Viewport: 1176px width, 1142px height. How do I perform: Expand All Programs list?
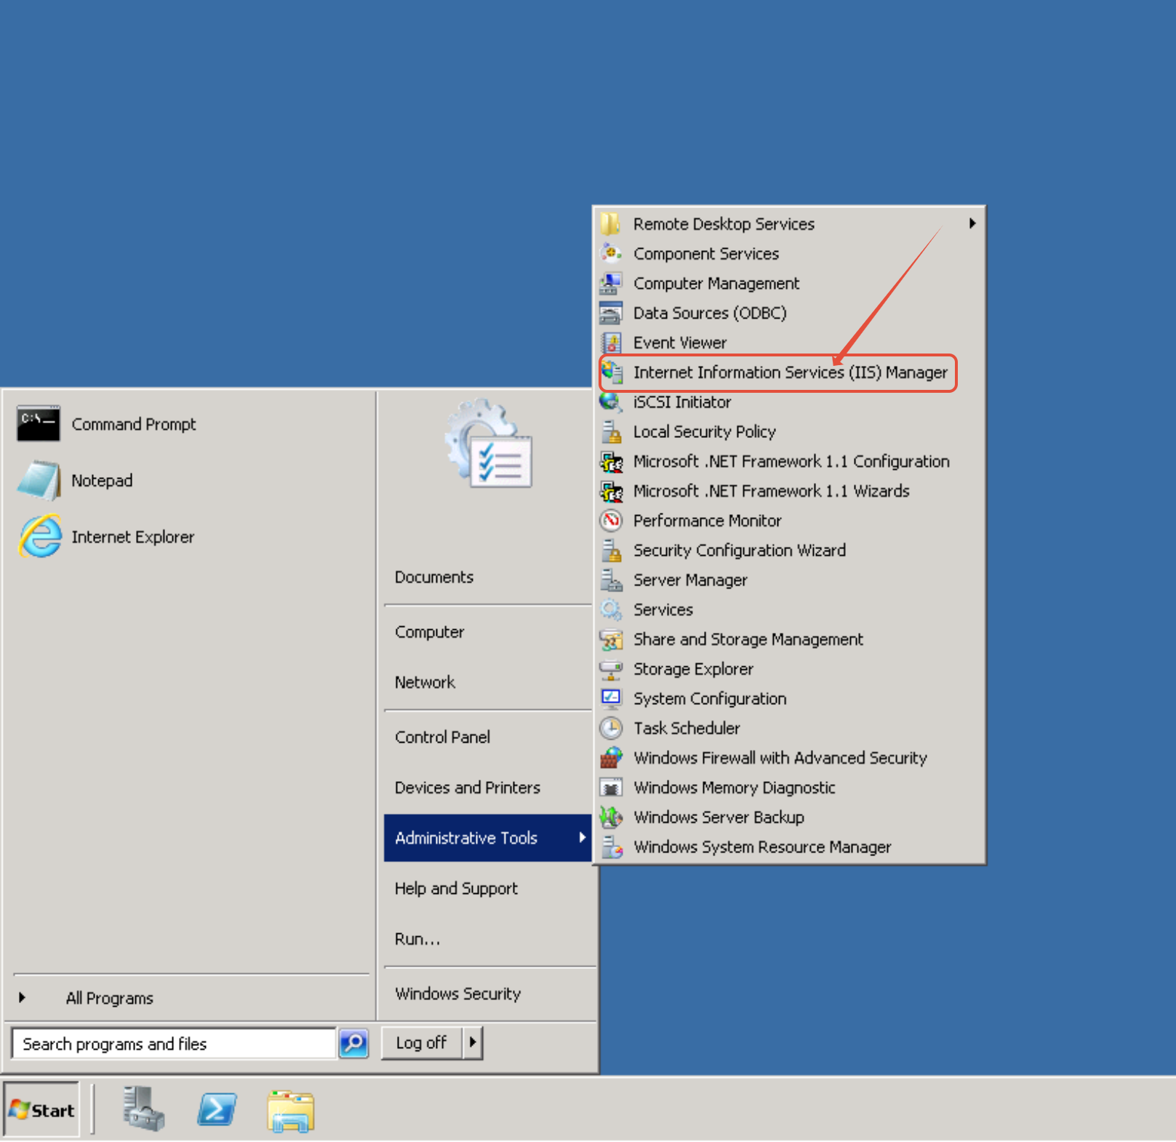pos(189,998)
